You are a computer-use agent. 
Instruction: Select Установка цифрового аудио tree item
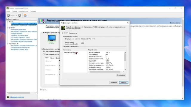point(20,38)
